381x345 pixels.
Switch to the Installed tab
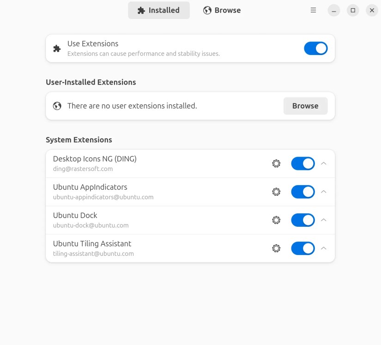click(158, 10)
